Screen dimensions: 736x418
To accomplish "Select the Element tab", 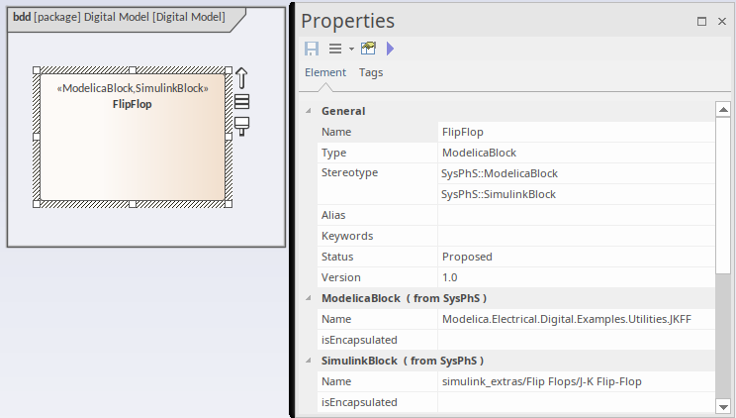I will 324,72.
